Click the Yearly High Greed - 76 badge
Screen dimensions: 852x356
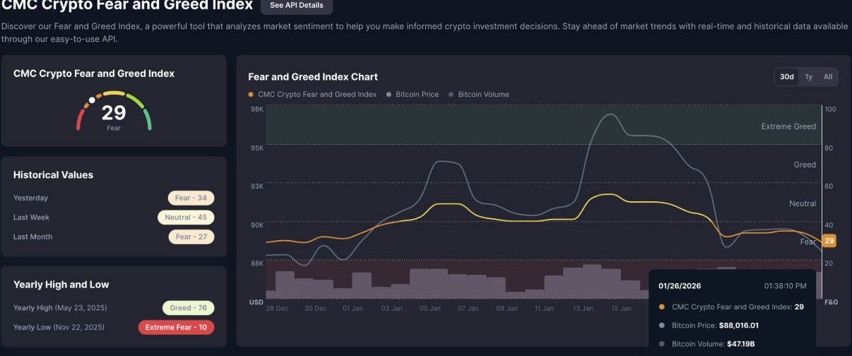[x=188, y=308]
